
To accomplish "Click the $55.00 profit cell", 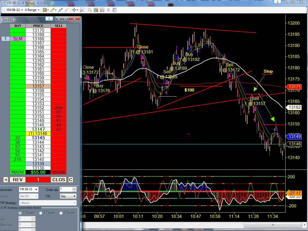I will 38,172.
